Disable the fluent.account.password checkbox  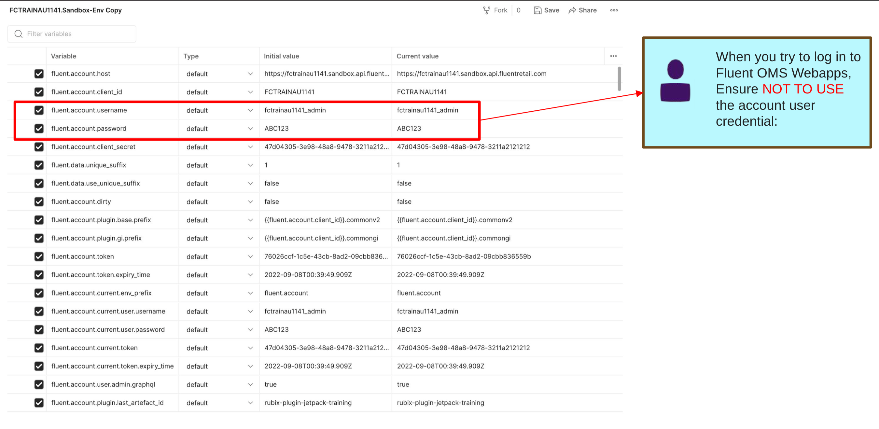39,129
